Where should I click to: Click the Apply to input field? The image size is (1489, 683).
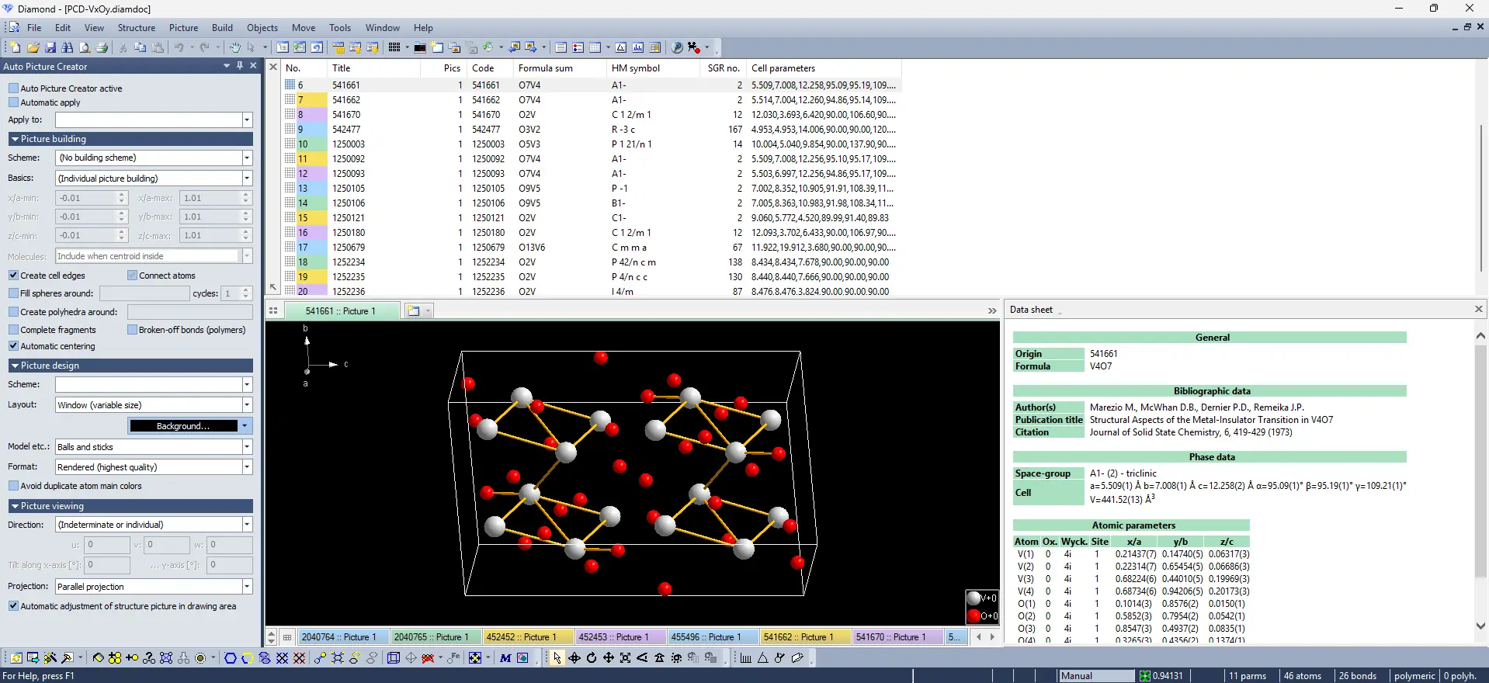pos(148,120)
